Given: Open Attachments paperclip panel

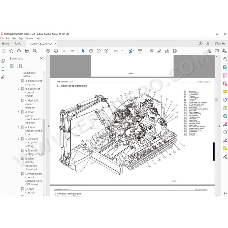Looking at the screenshot, I should coord(3,77).
